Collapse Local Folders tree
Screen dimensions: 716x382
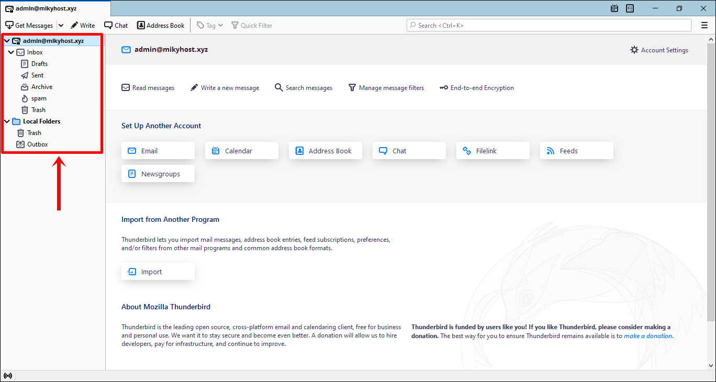(6, 121)
